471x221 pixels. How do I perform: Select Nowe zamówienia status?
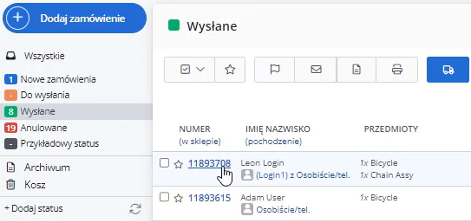[58, 79]
